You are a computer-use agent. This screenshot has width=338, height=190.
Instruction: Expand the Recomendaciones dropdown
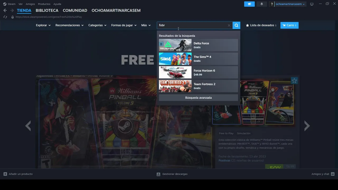click(69, 25)
